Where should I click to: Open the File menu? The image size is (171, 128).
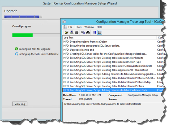[70, 27]
